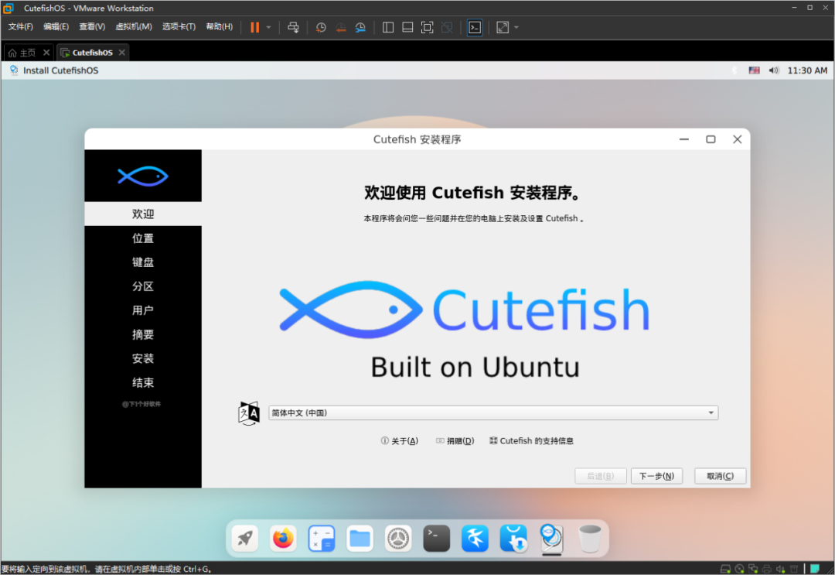Open the file manager folder icon
Image resolution: width=835 pixels, height=575 pixels.
(360, 538)
